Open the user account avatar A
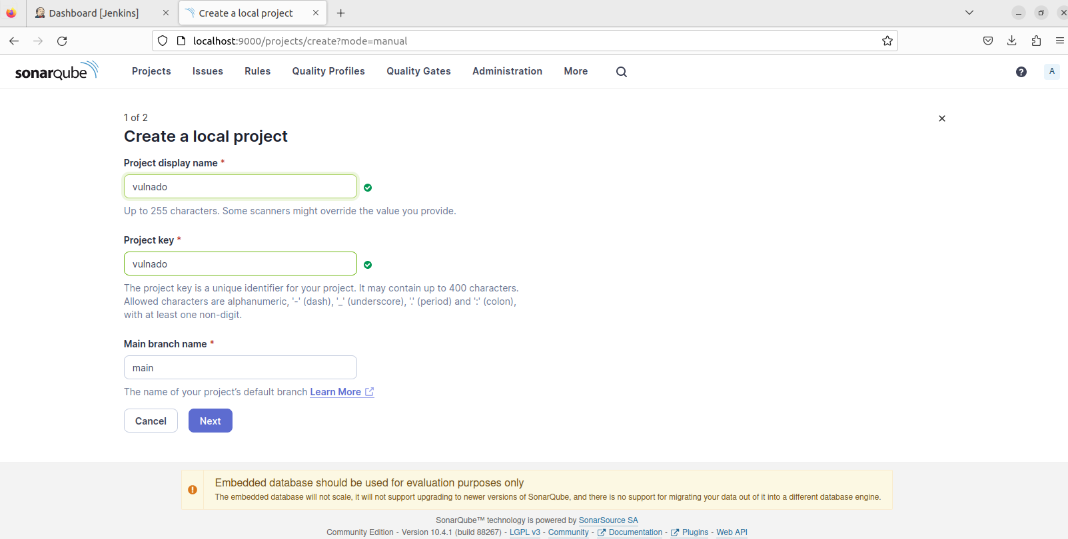1068x539 pixels. [x=1052, y=71]
